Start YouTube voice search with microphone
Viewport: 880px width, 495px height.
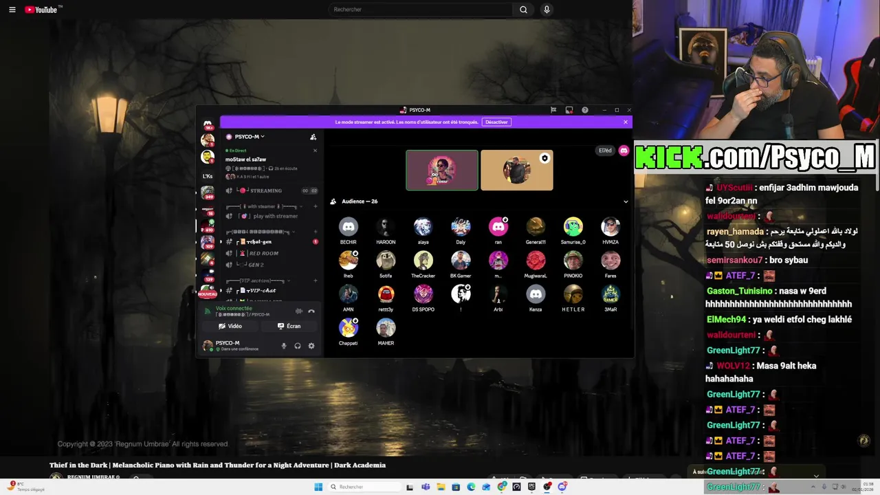pos(547,10)
